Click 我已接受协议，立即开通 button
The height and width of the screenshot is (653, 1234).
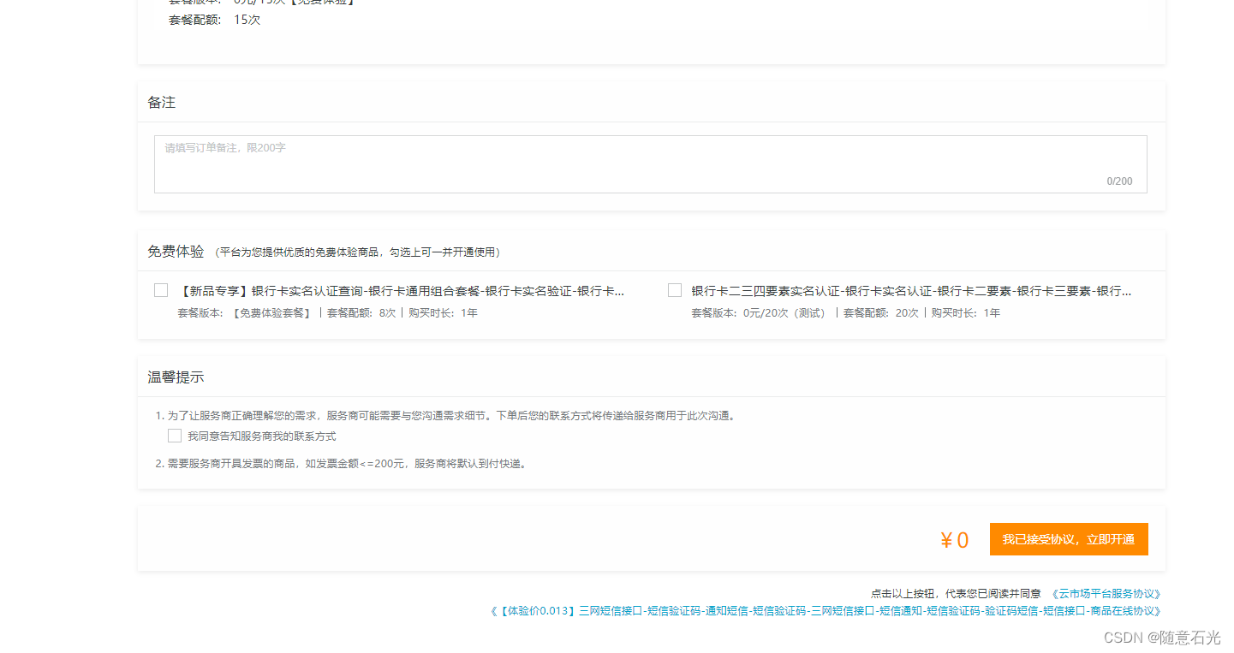tap(1069, 539)
